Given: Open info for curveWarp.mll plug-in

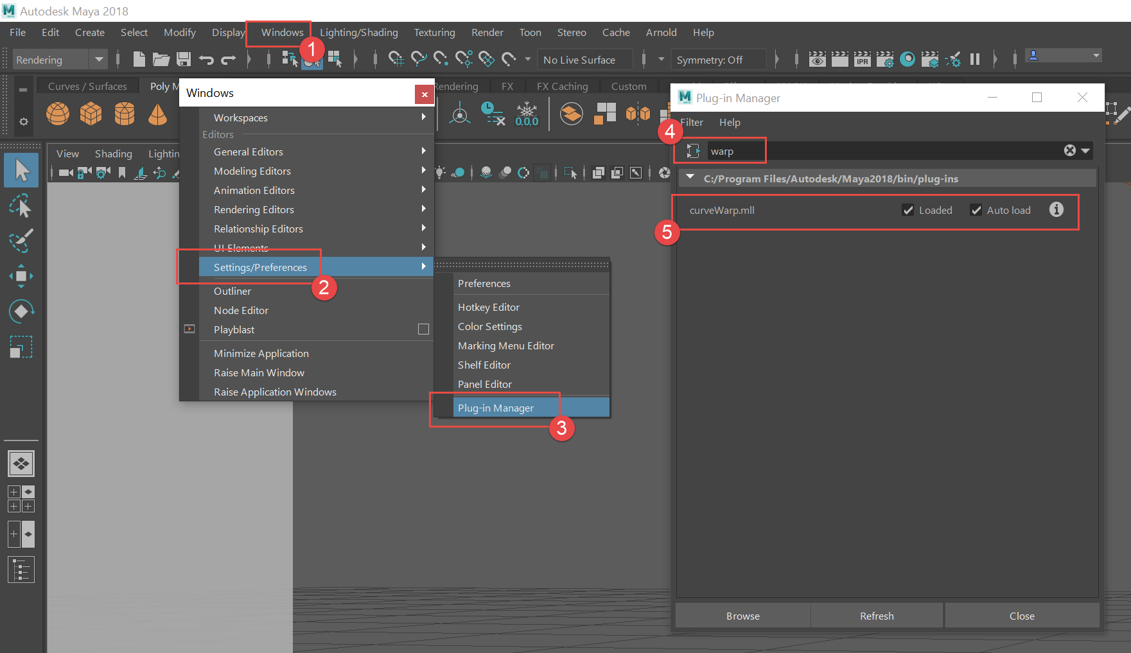Looking at the screenshot, I should 1056,209.
